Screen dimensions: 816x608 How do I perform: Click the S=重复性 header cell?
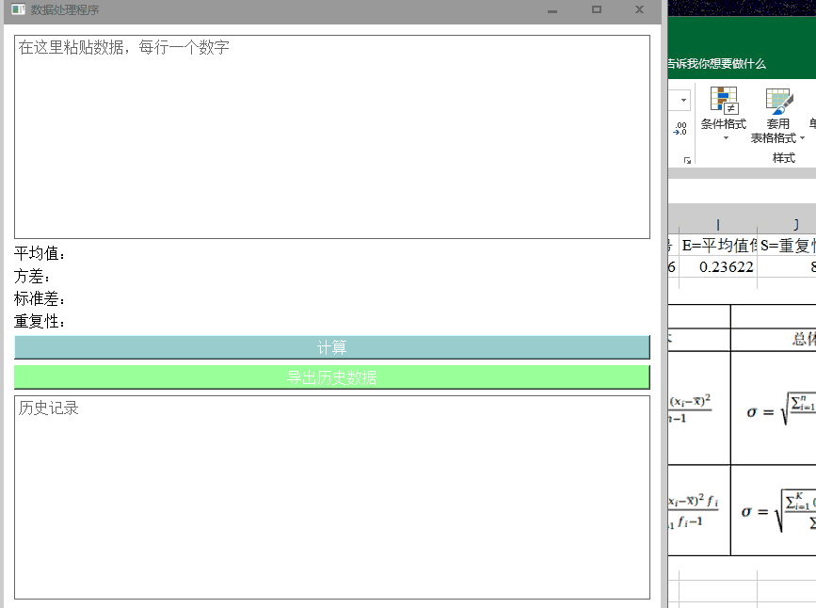(789, 245)
